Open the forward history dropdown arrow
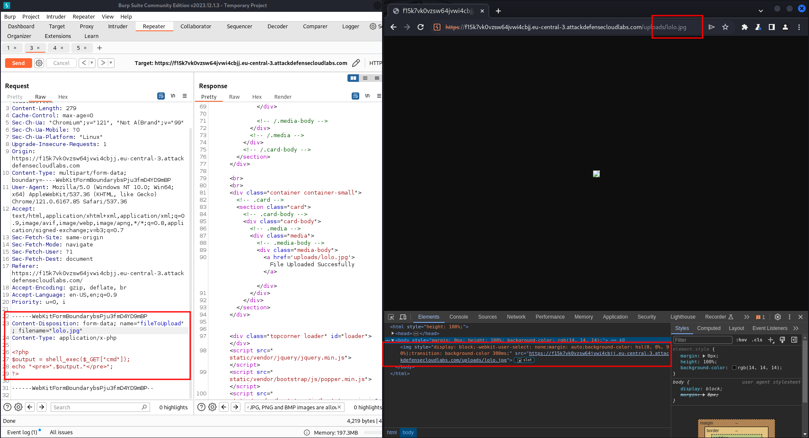Screen dimensions: 809x438 click(111, 63)
